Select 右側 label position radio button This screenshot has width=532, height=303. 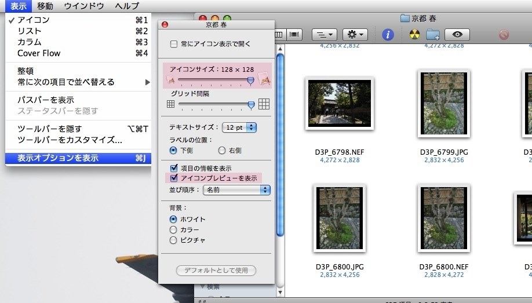tap(222, 150)
